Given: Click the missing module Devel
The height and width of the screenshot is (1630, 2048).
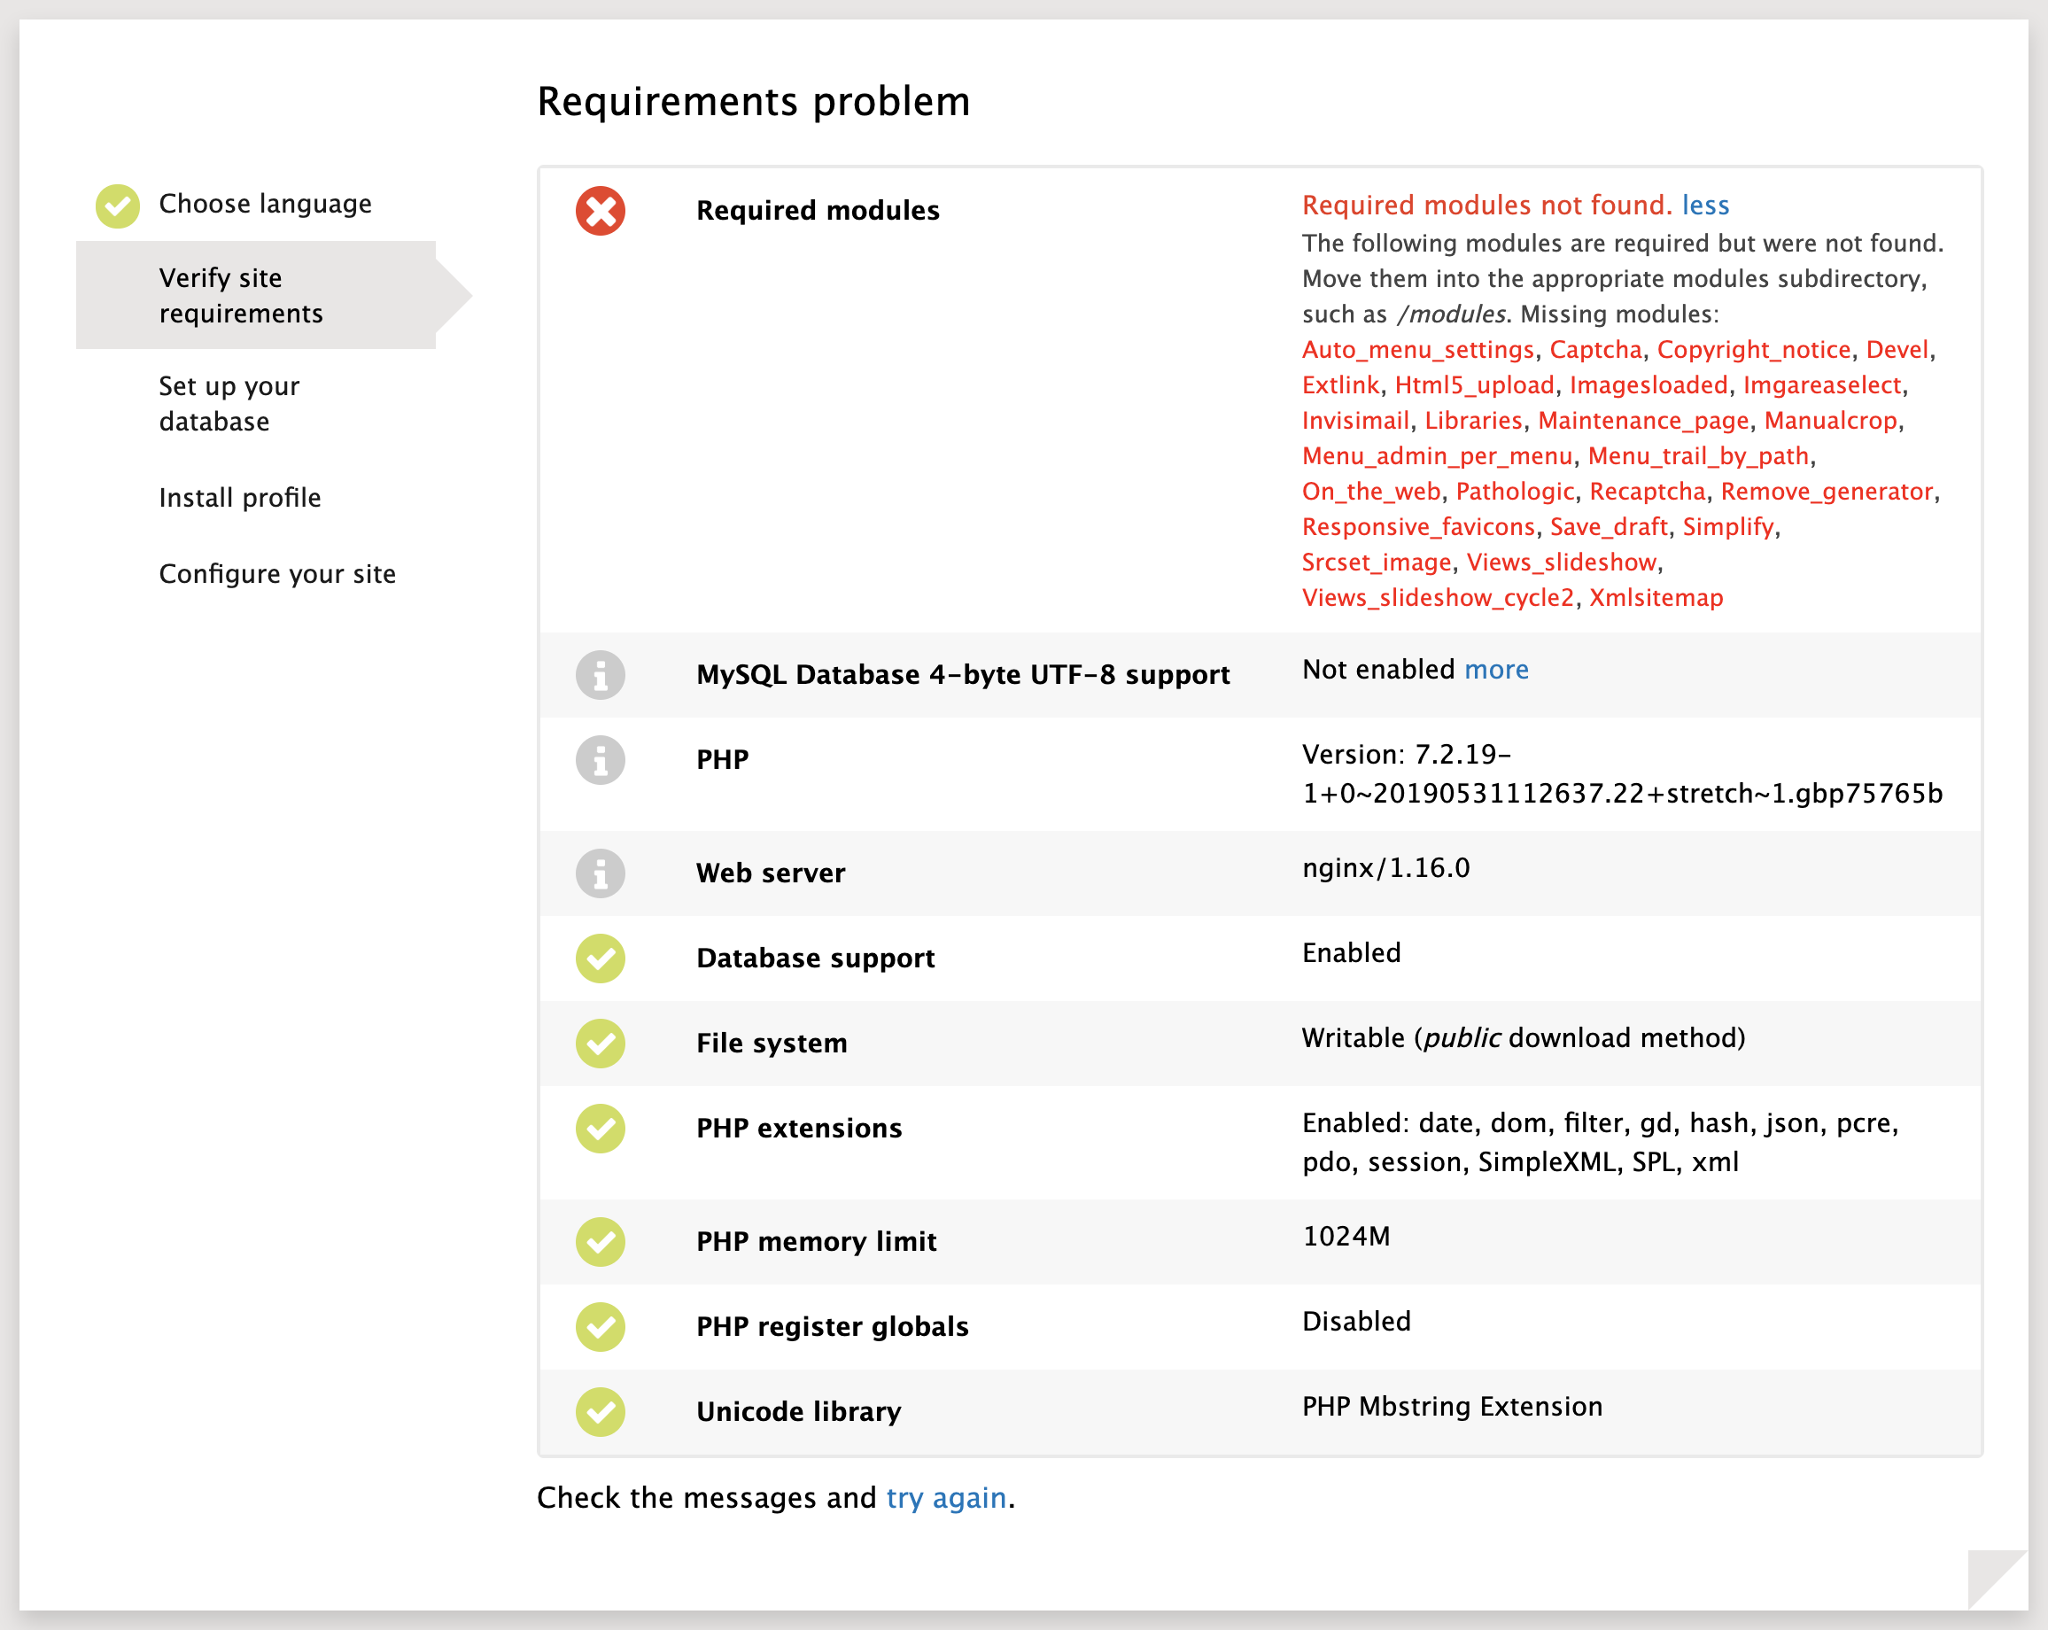Looking at the screenshot, I should (1898, 350).
